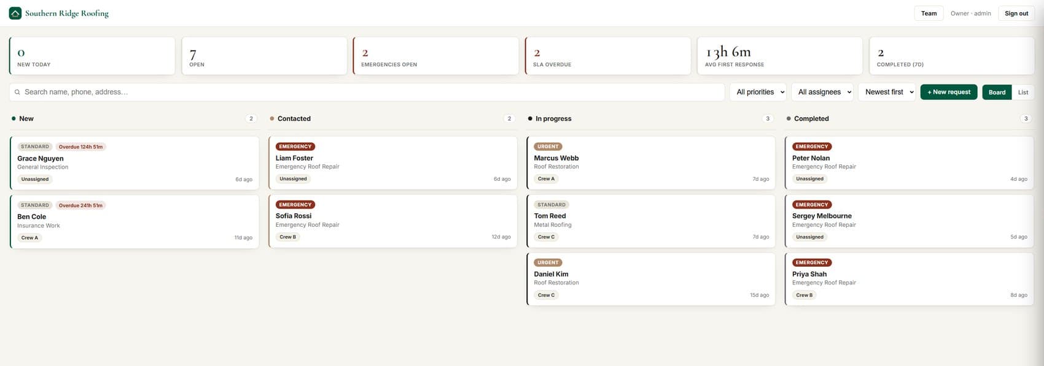Click the Southern Ridge Roofing house logo icon
This screenshot has height=366, width=1044.
point(15,13)
